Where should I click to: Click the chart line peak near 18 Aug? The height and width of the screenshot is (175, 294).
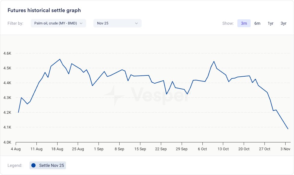click(x=60, y=59)
